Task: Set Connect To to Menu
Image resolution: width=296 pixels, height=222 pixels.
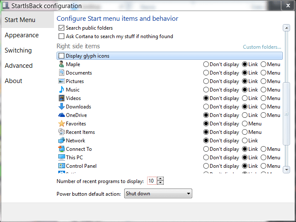Action: [x=264, y=149]
